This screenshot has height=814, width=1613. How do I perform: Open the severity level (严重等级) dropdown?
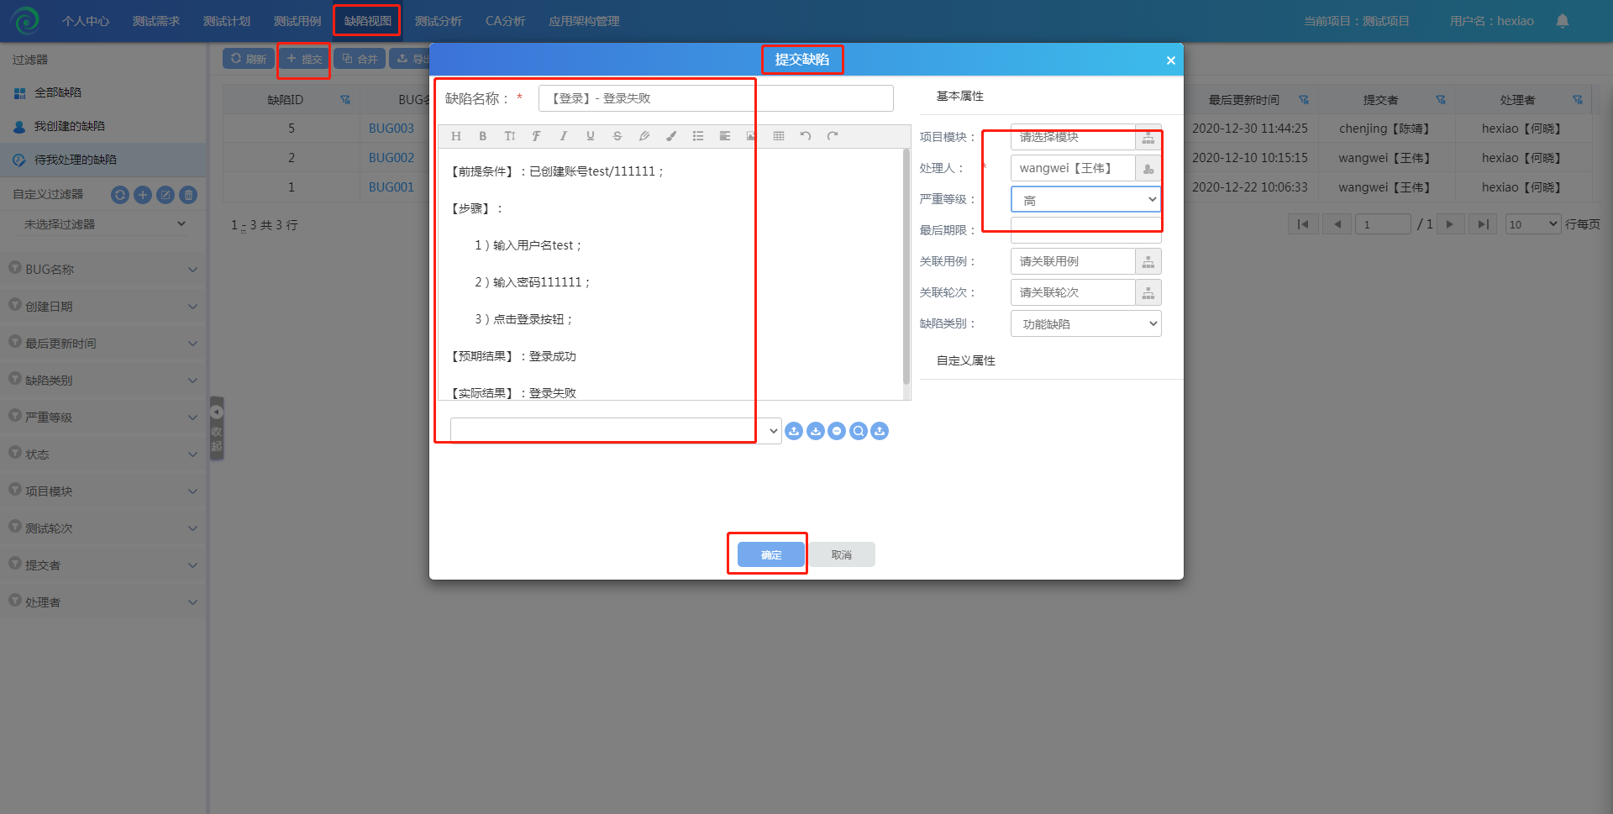pos(1085,200)
